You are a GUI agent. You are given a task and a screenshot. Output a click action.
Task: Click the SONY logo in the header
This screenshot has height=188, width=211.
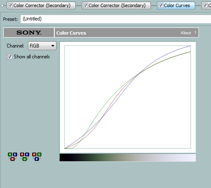pyautogui.click(x=29, y=33)
